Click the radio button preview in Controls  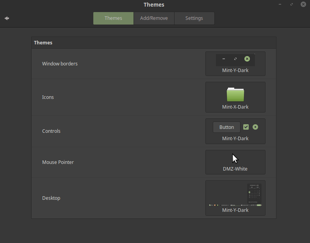[x=255, y=127]
